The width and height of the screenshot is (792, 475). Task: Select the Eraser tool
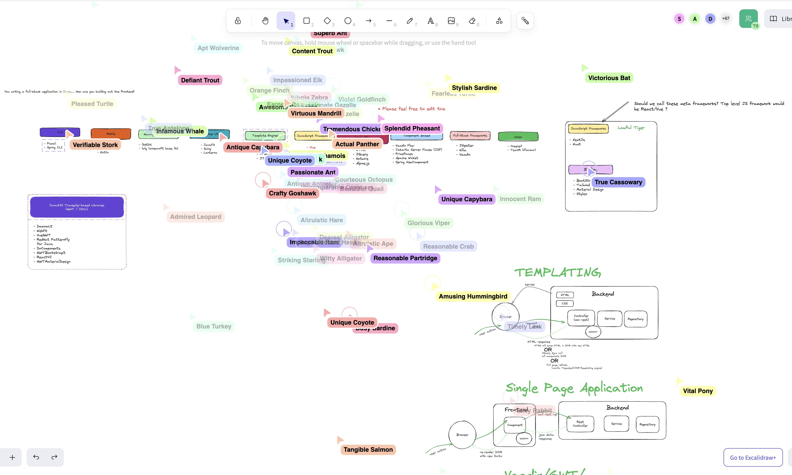(472, 21)
